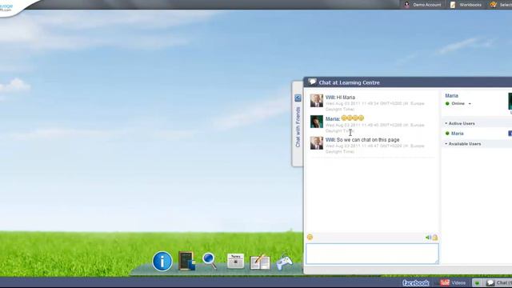Click the blue info icon in the dock

tap(162, 262)
